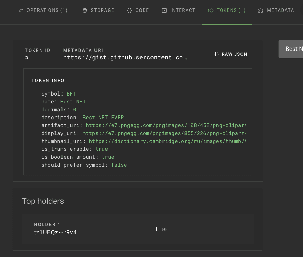Image resolution: width=303 pixels, height=257 pixels.
Task: Click the Top holders heading
Action: coord(43,201)
